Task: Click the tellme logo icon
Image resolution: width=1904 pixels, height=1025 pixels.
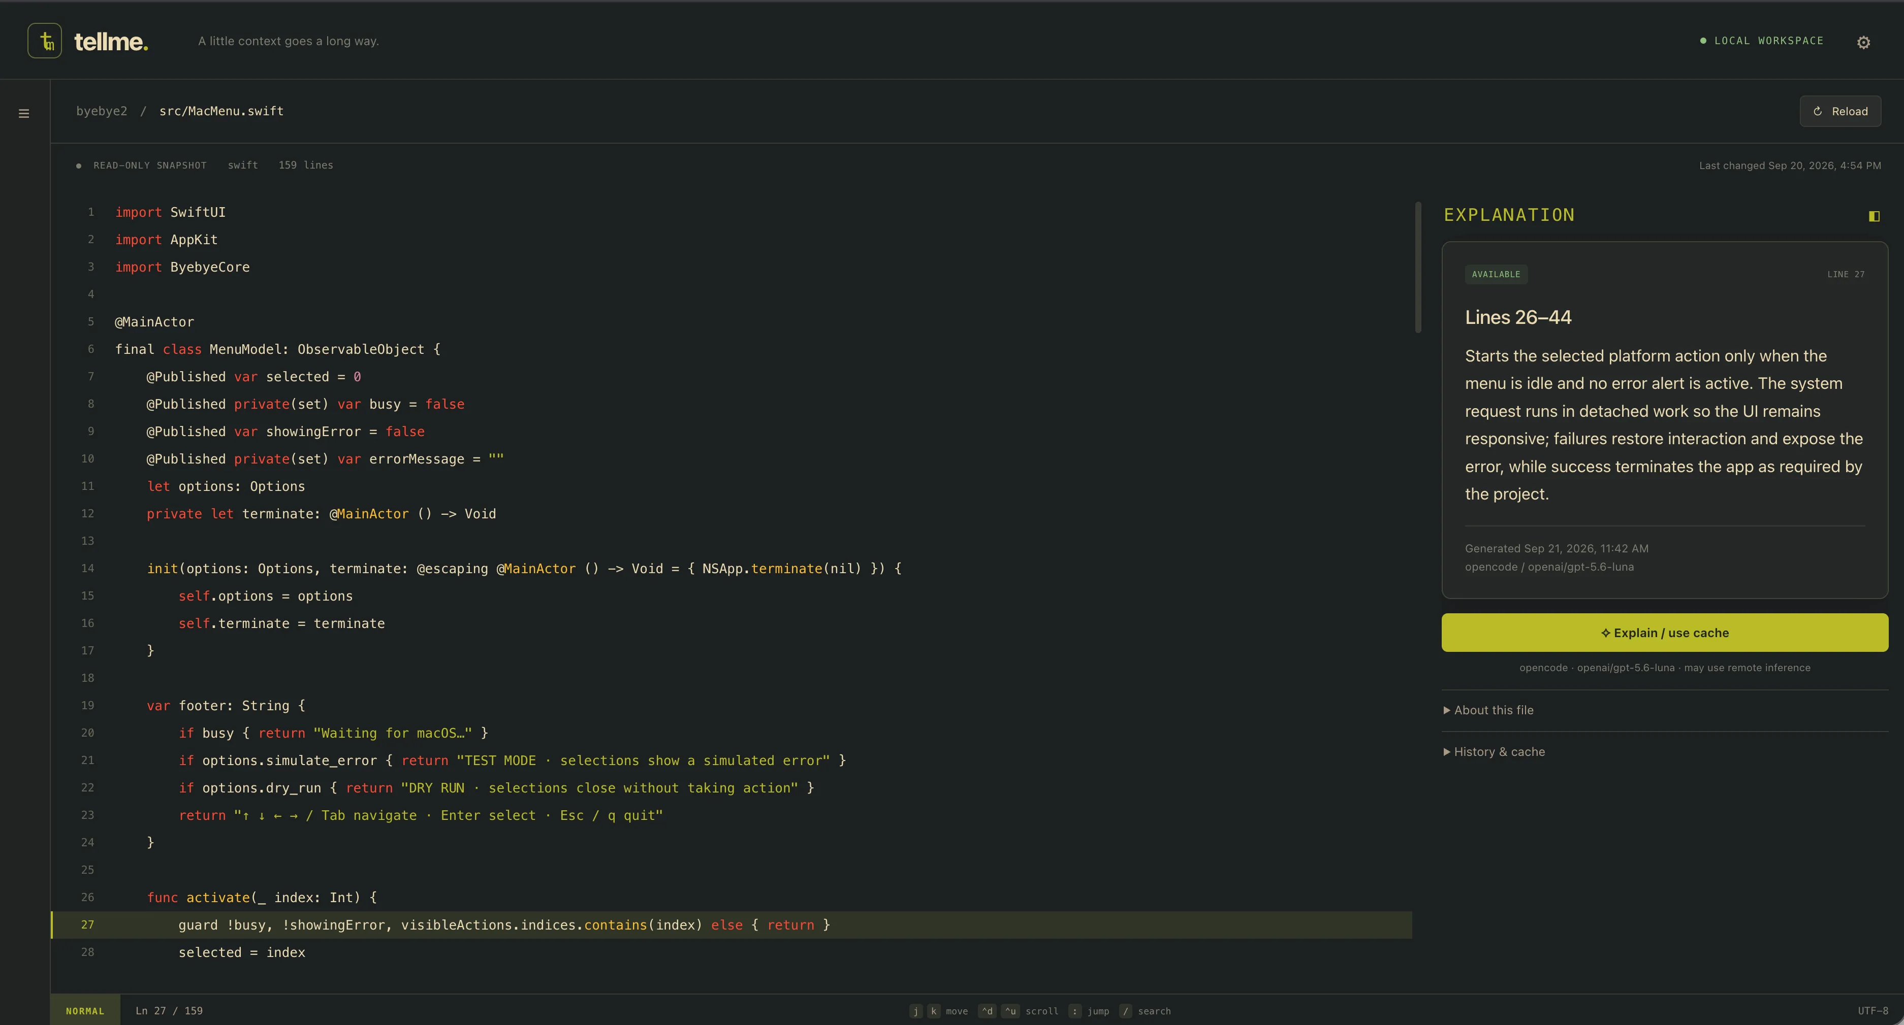Action: tap(44, 41)
